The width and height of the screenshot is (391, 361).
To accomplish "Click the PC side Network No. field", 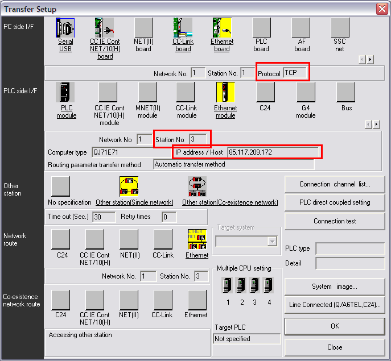I will pyautogui.click(x=198, y=73).
